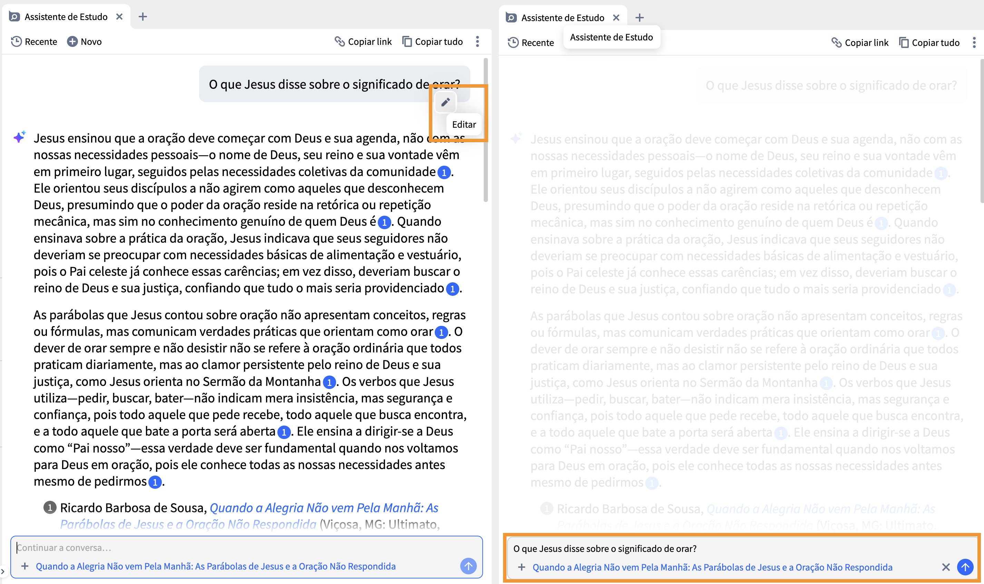Click Copiar tudo in the left panel
The width and height of the screenshot is (984, 584).
click(x=433, y=42)
